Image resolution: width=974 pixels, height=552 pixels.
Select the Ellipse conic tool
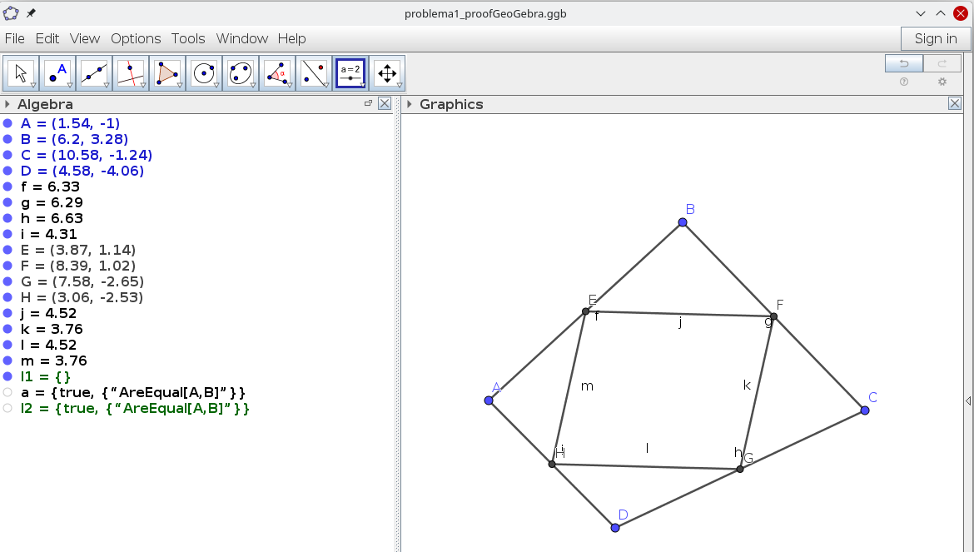click(x=241, y=73)
